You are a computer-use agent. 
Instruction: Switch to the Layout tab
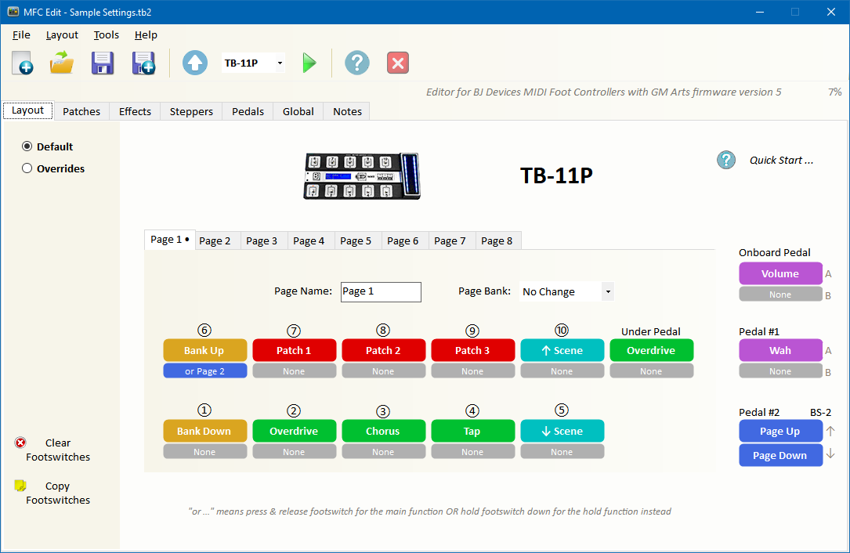click(x=27, y=110)
